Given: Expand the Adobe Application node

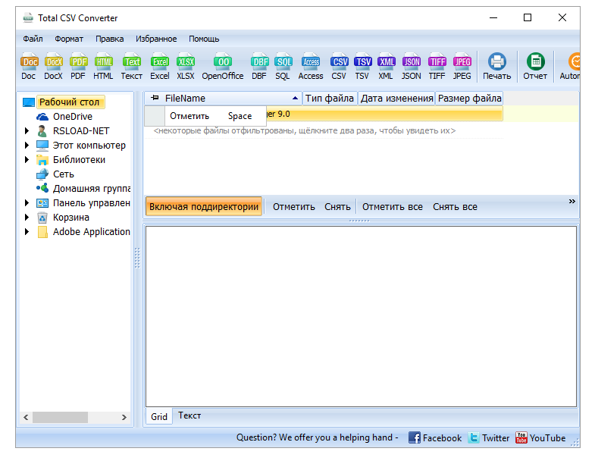Looking at the screenshot, I should [27, 232].
